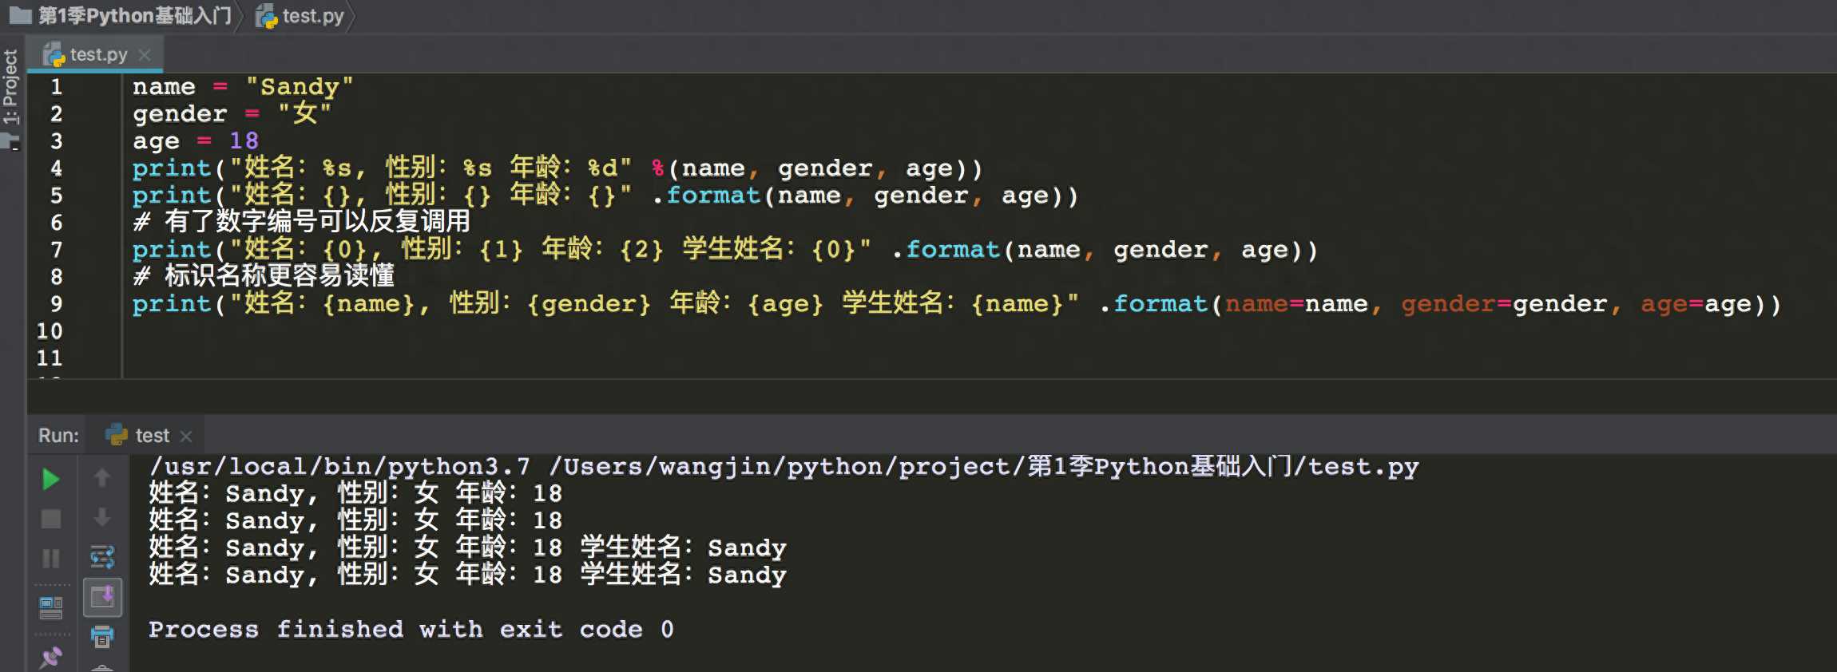Image resolution: width=1837 pixels, height=672 pixels.
Task: Click print keyword on line 4
Action: point(172,168)
